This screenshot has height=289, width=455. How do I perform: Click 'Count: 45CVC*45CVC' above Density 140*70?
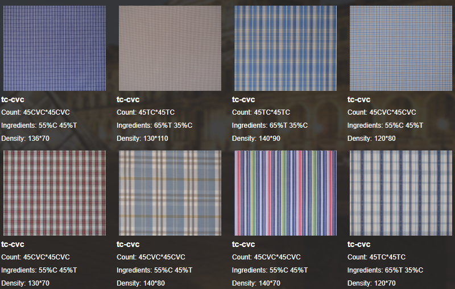267,257
